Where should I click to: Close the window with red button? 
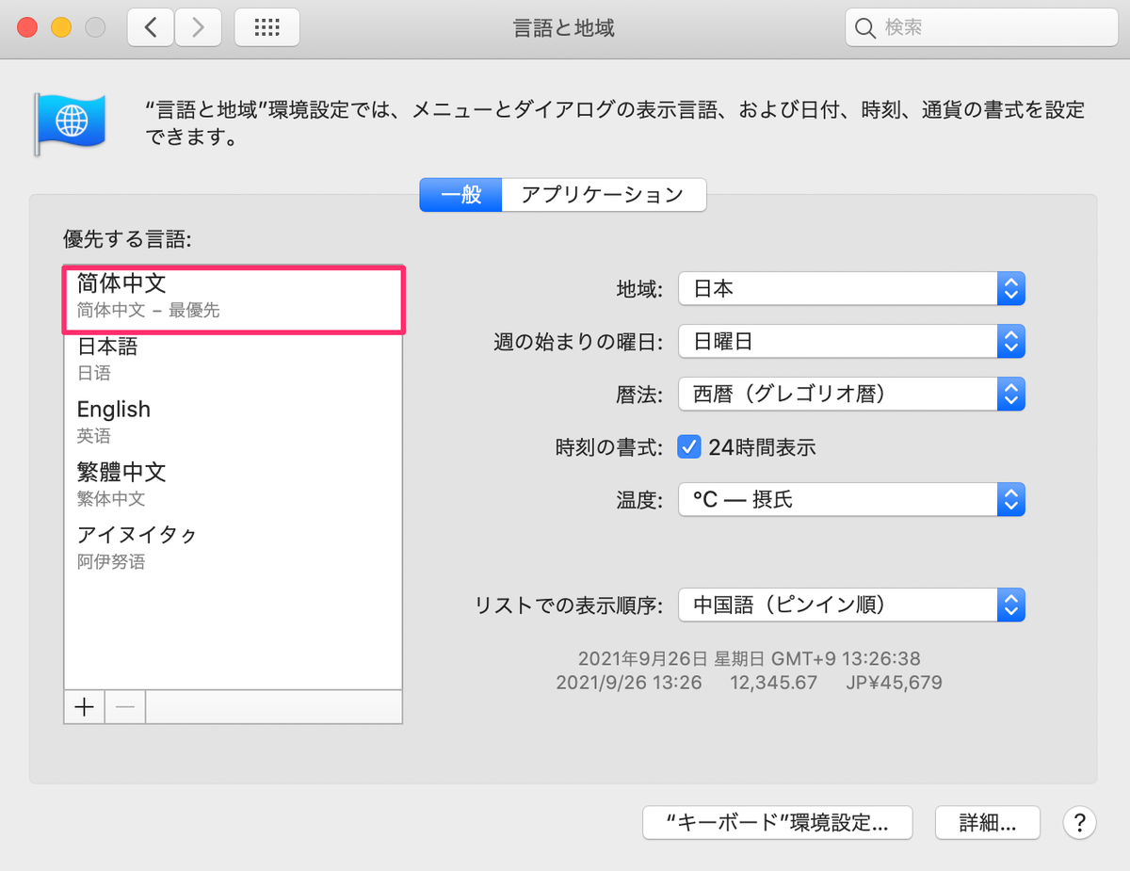(27, 28)
